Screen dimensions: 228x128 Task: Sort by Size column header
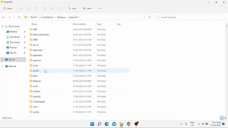point(119,24)
